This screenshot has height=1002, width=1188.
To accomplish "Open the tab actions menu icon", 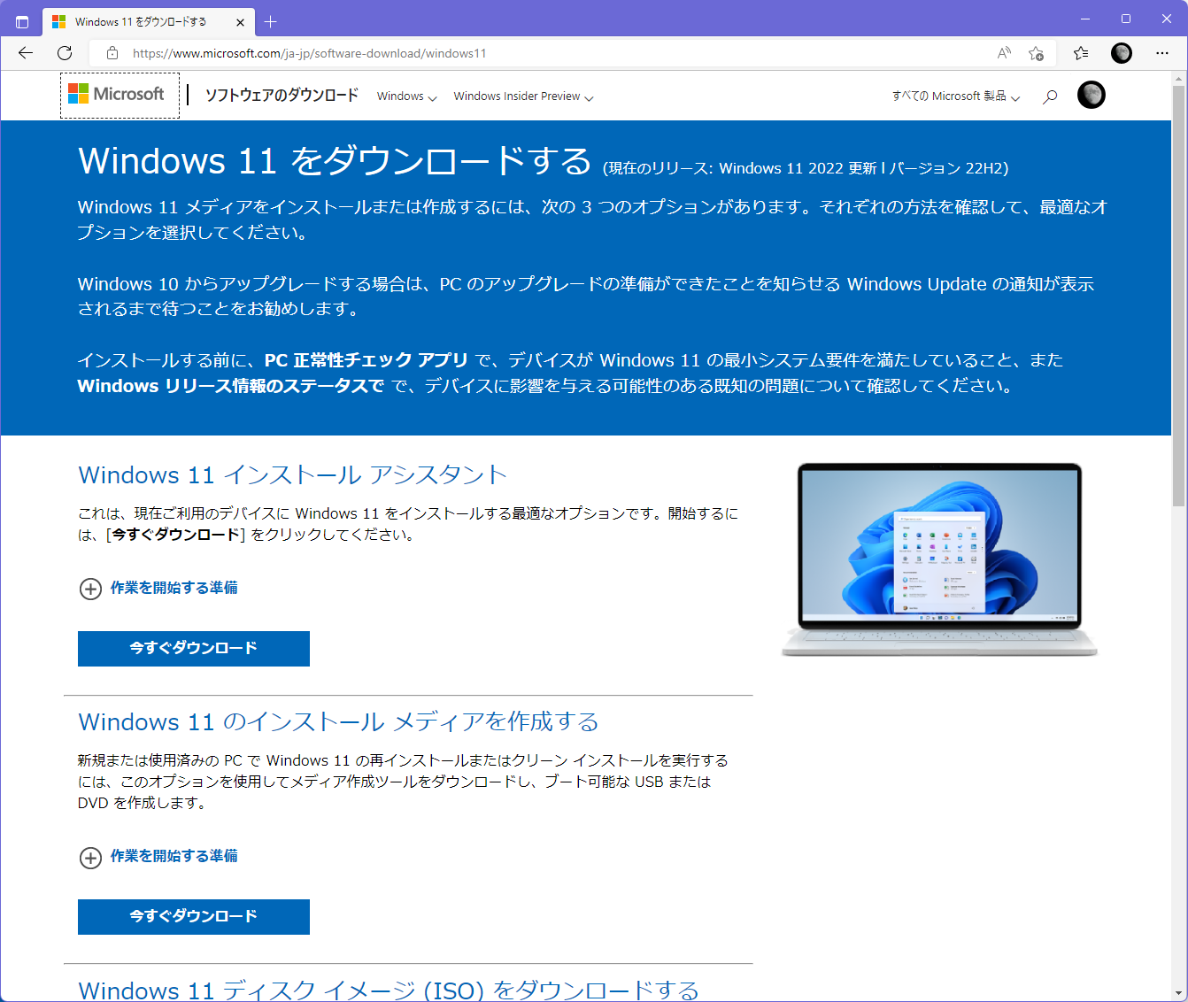I will (x=22, y=22).
